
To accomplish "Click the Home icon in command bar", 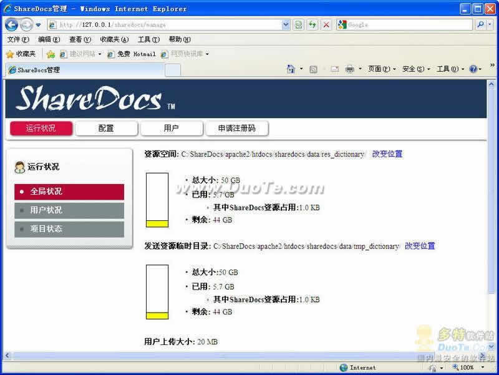I will [x=291, y=69].
